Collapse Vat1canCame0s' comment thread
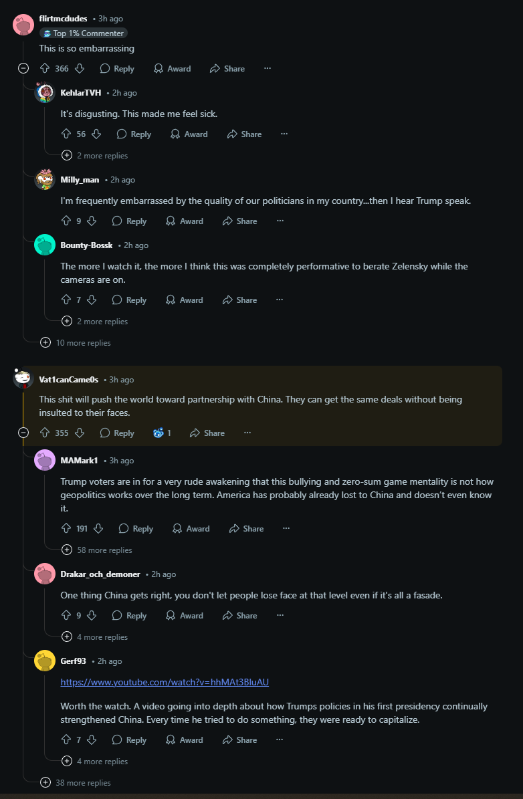 click(23, 433)
